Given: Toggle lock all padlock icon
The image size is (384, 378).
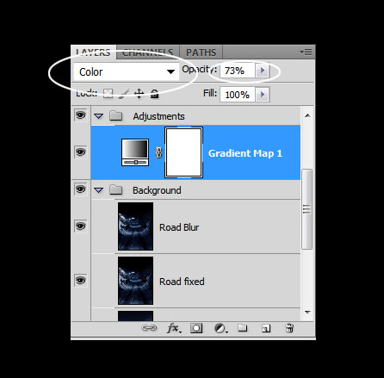Looking at the screenshot, I should [155, 93].
